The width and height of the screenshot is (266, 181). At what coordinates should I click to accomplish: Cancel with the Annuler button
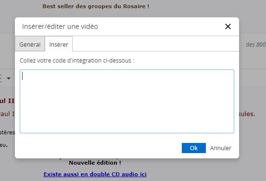pyautogui.click(x=220, y=148)
